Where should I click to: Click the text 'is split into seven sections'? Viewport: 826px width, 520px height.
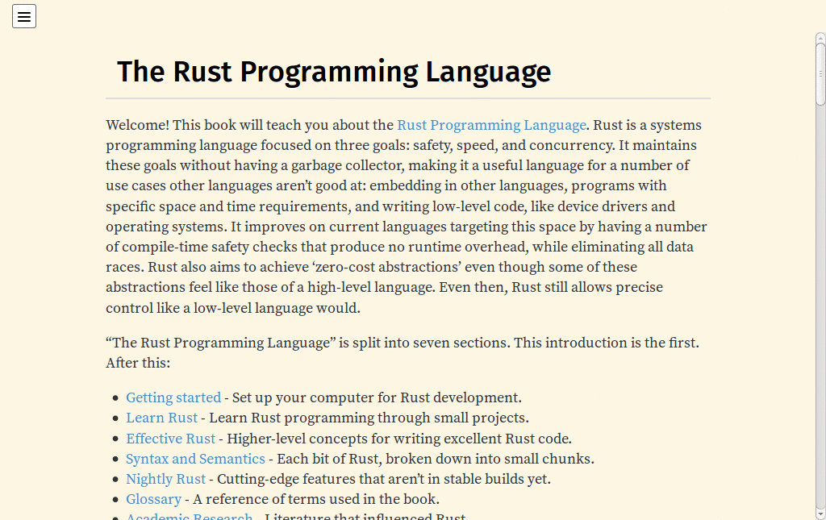(x=424, y=343)
